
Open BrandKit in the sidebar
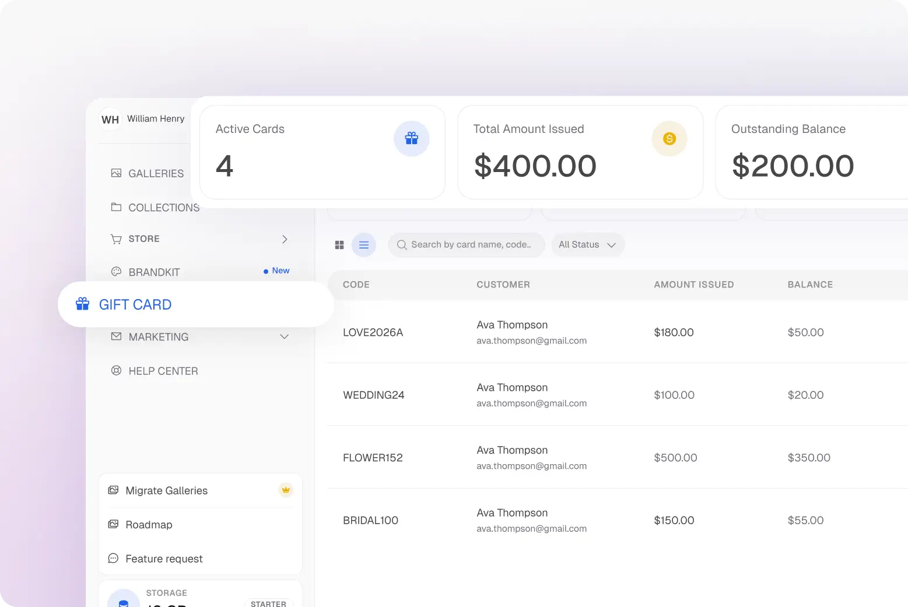(x=154, y=272)
